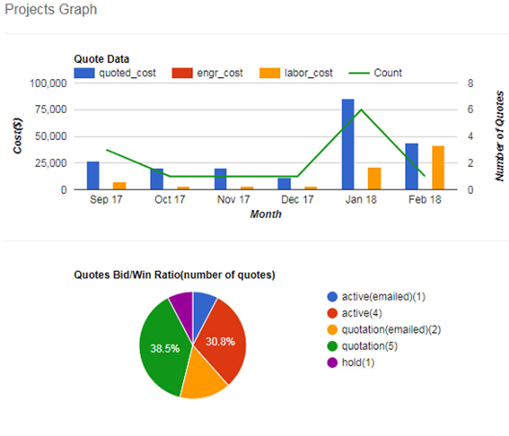Image resolution: width=509 pixels, height=436 pixels.
Task: Click the Sep 17 quoted_cost blue bar
Action: (x=93, y=176)
